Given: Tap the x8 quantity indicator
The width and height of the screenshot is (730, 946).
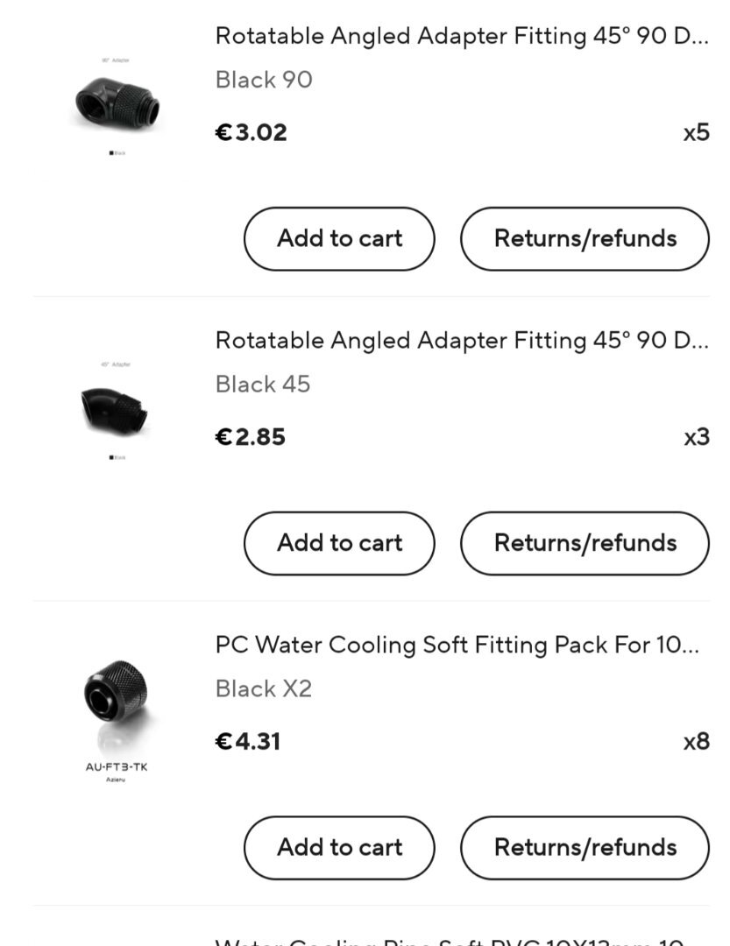Looking at the screenshot, I should point(696,741).
